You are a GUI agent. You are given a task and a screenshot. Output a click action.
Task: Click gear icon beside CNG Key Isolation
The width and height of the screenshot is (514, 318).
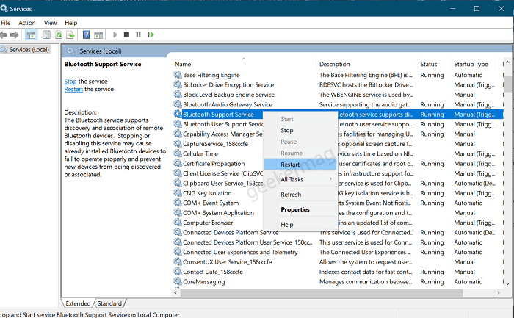[178, 192]
